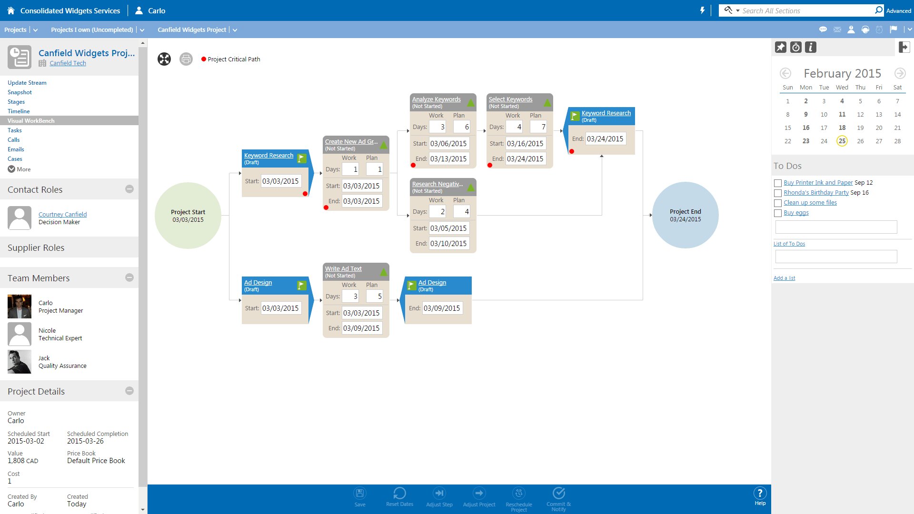
Task: Select Tasks in the sidebar menu
Action: click(15, 130)
